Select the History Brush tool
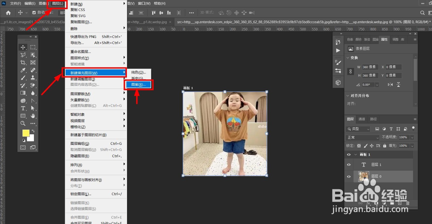Viewport: 432px width, 224px height. (23, 85)
